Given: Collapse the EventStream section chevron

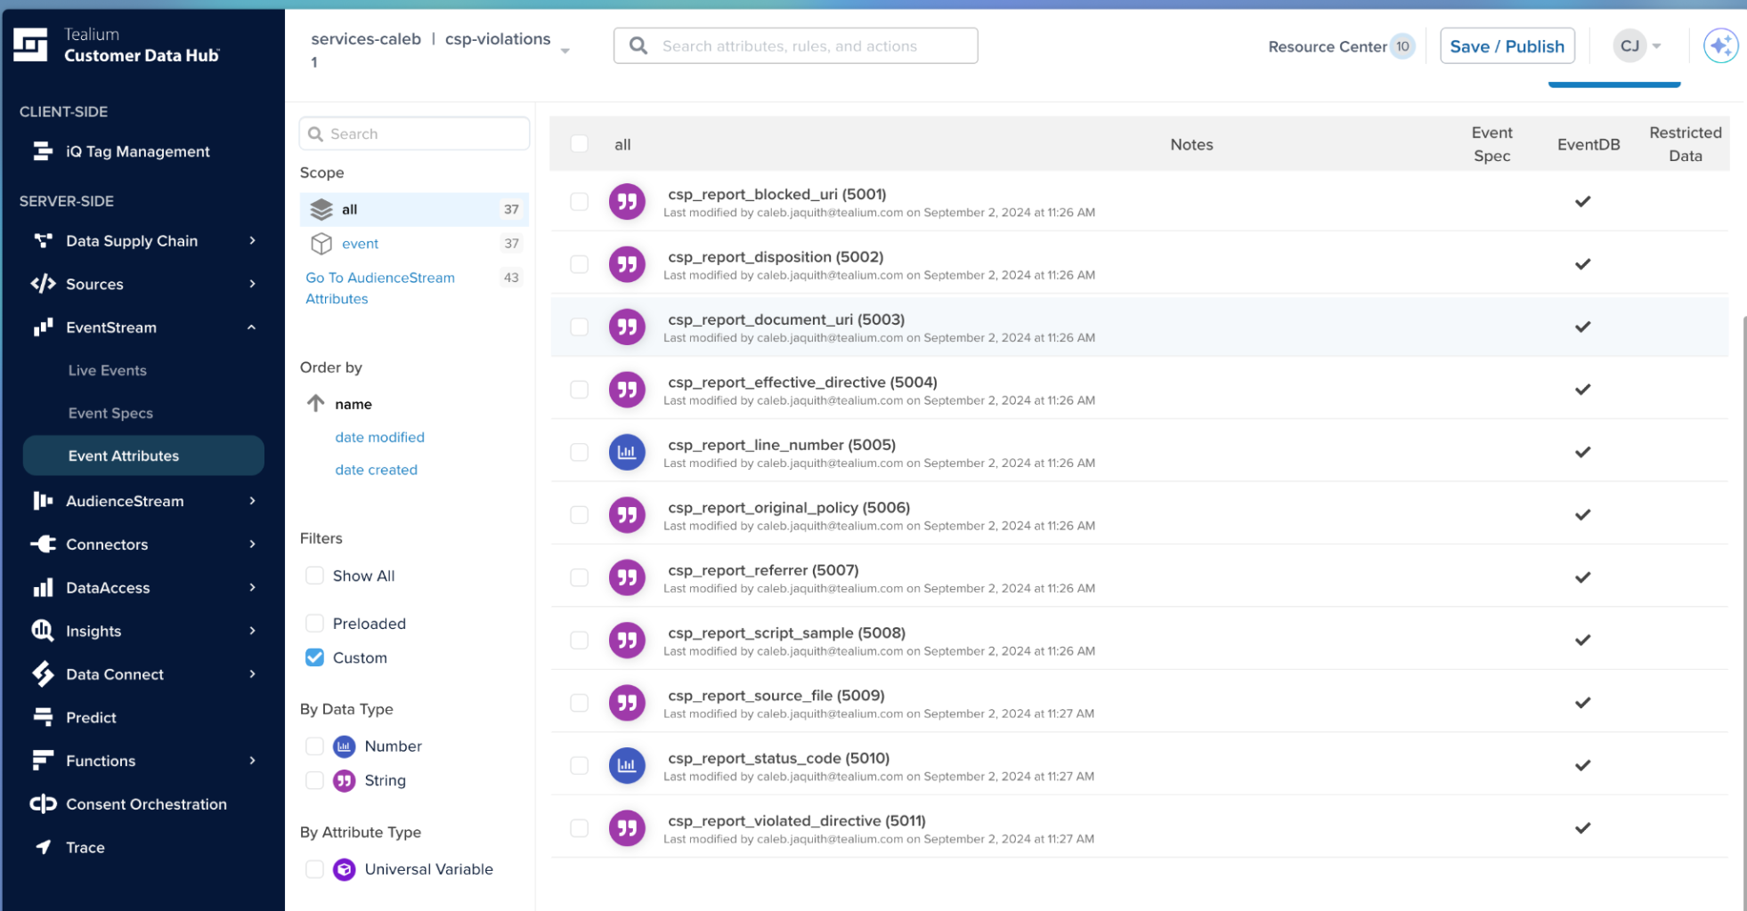Looking at the screenshot, I should click(252, 327).
